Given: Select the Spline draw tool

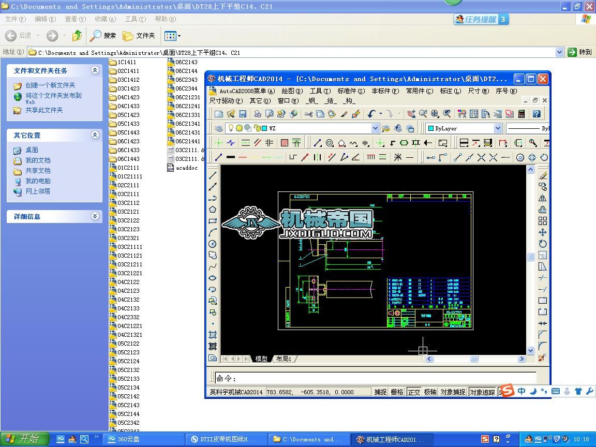Looking at the screenshot, I should click(x=213, y=266).
